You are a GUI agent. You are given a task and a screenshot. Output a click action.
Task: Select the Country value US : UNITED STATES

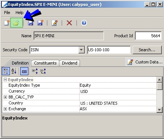(118, 103)
